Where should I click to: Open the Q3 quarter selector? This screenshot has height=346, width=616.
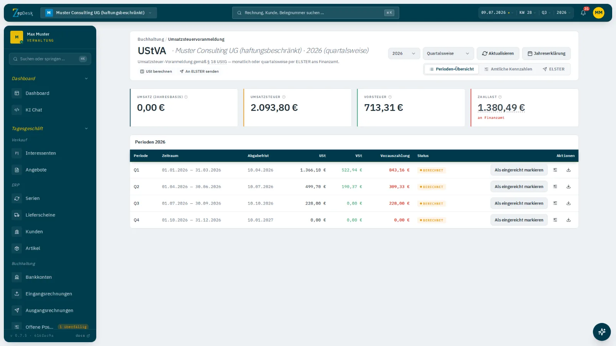[546, 13]
